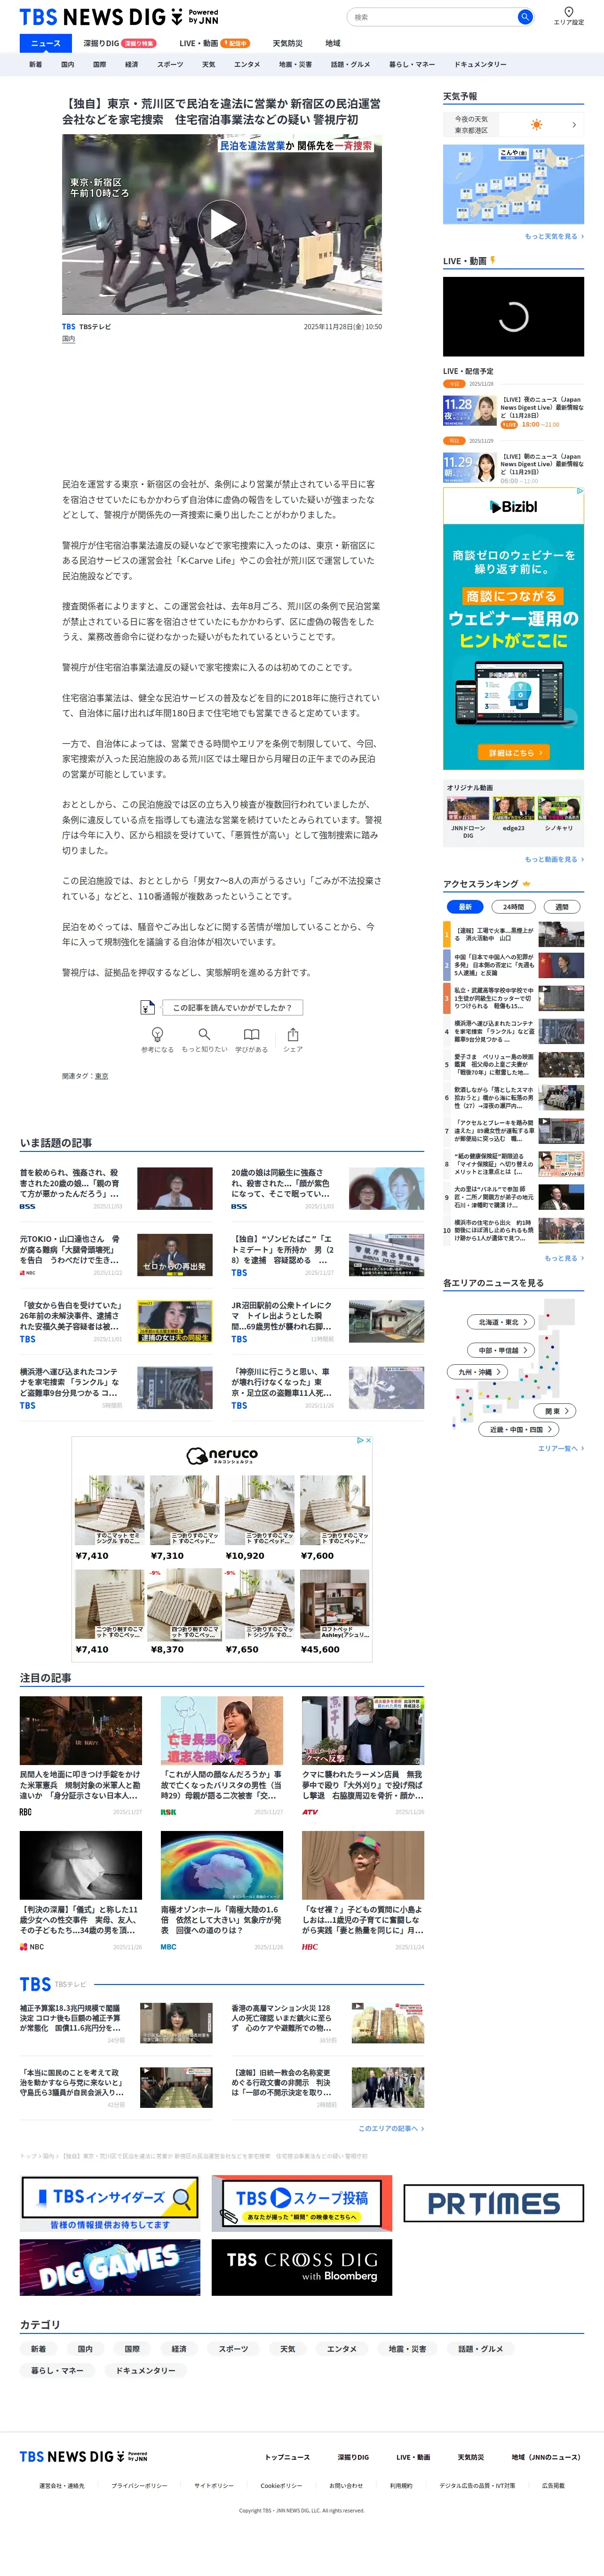Select 北海道・東北 region button

(x=501, y=1322)
